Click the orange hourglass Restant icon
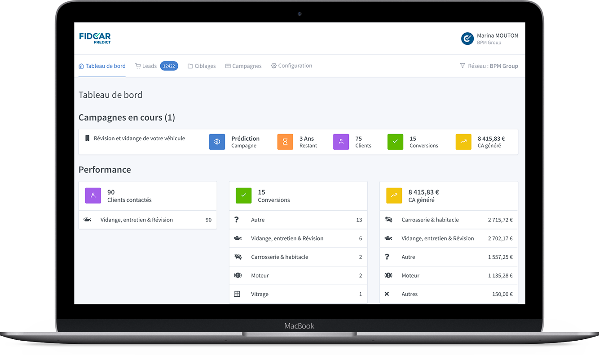Viewport: 599px width, 355px height. click(285, 142)
